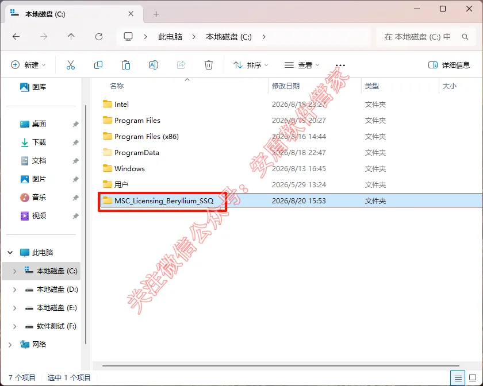Select 软件测试 (F:) in the sidebar
Image resolution: width=483 pixels, height=386 pixels.
click(x=51, y=326)
